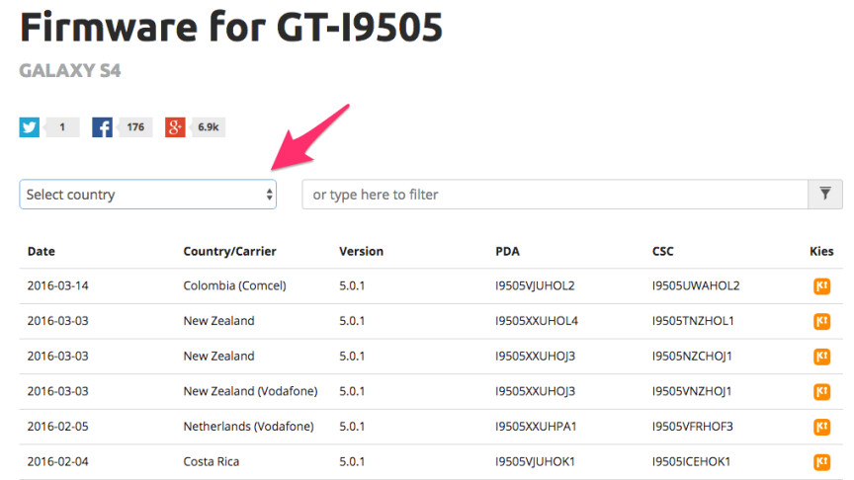Click Kies icon for Colombia (Comcel) row
This screenshot has height=480, width=854.
point(821,286)
